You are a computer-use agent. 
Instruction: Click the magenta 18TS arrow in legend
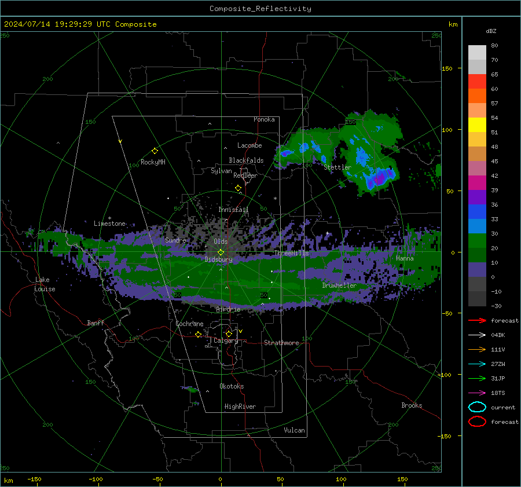click(477, 393)
